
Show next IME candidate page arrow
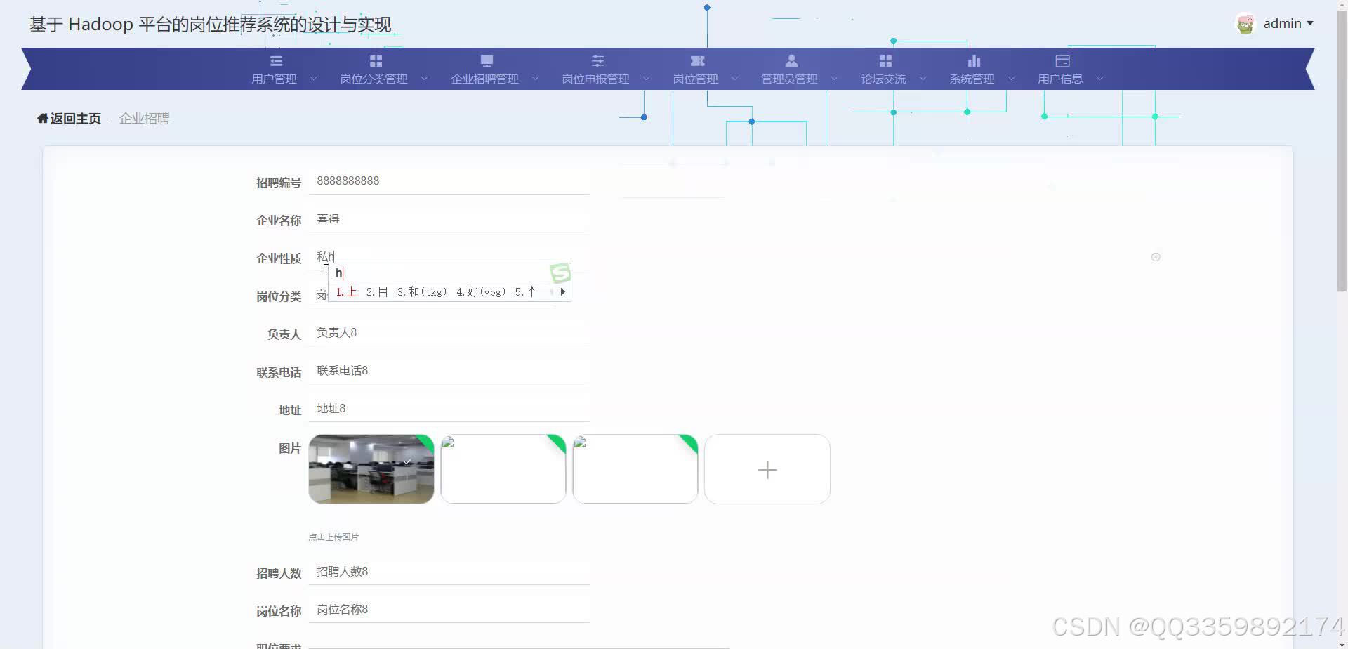point(562,291)
